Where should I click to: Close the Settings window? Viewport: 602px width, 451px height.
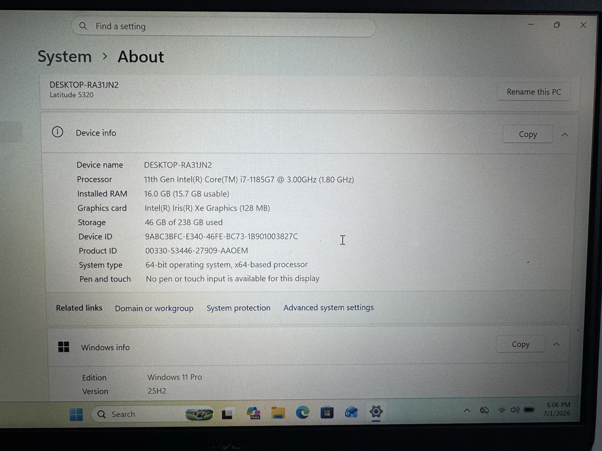click(x=583, y=25)
